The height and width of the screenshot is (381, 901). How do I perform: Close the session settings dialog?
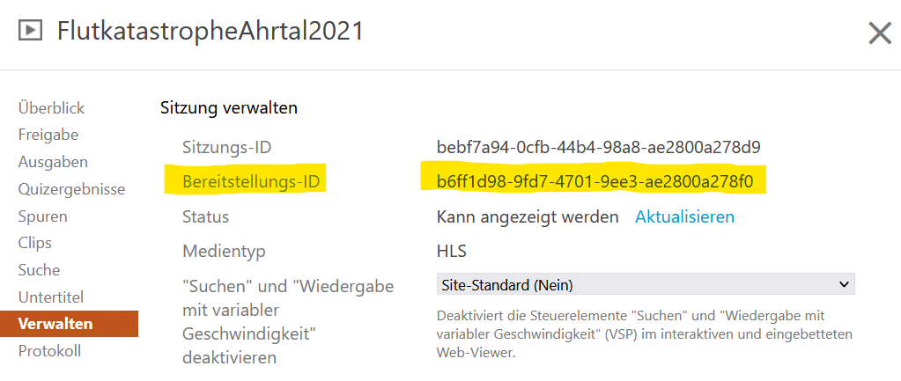pyautogui.click(x=880, y=33)
